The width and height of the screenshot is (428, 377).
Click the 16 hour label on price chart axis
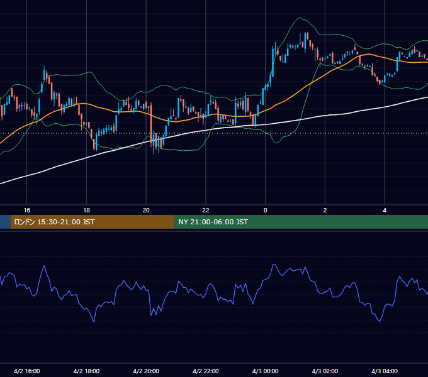click(x=26, y=210)
